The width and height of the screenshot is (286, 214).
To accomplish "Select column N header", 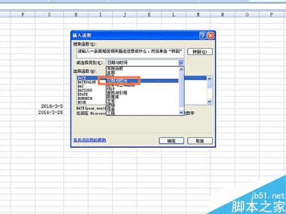I will (223, 15).
